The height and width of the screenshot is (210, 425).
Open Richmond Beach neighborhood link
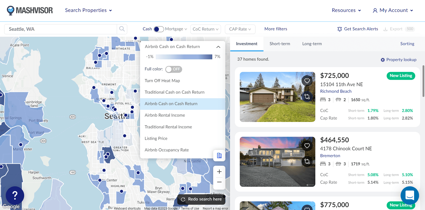[x=336, y=91]
